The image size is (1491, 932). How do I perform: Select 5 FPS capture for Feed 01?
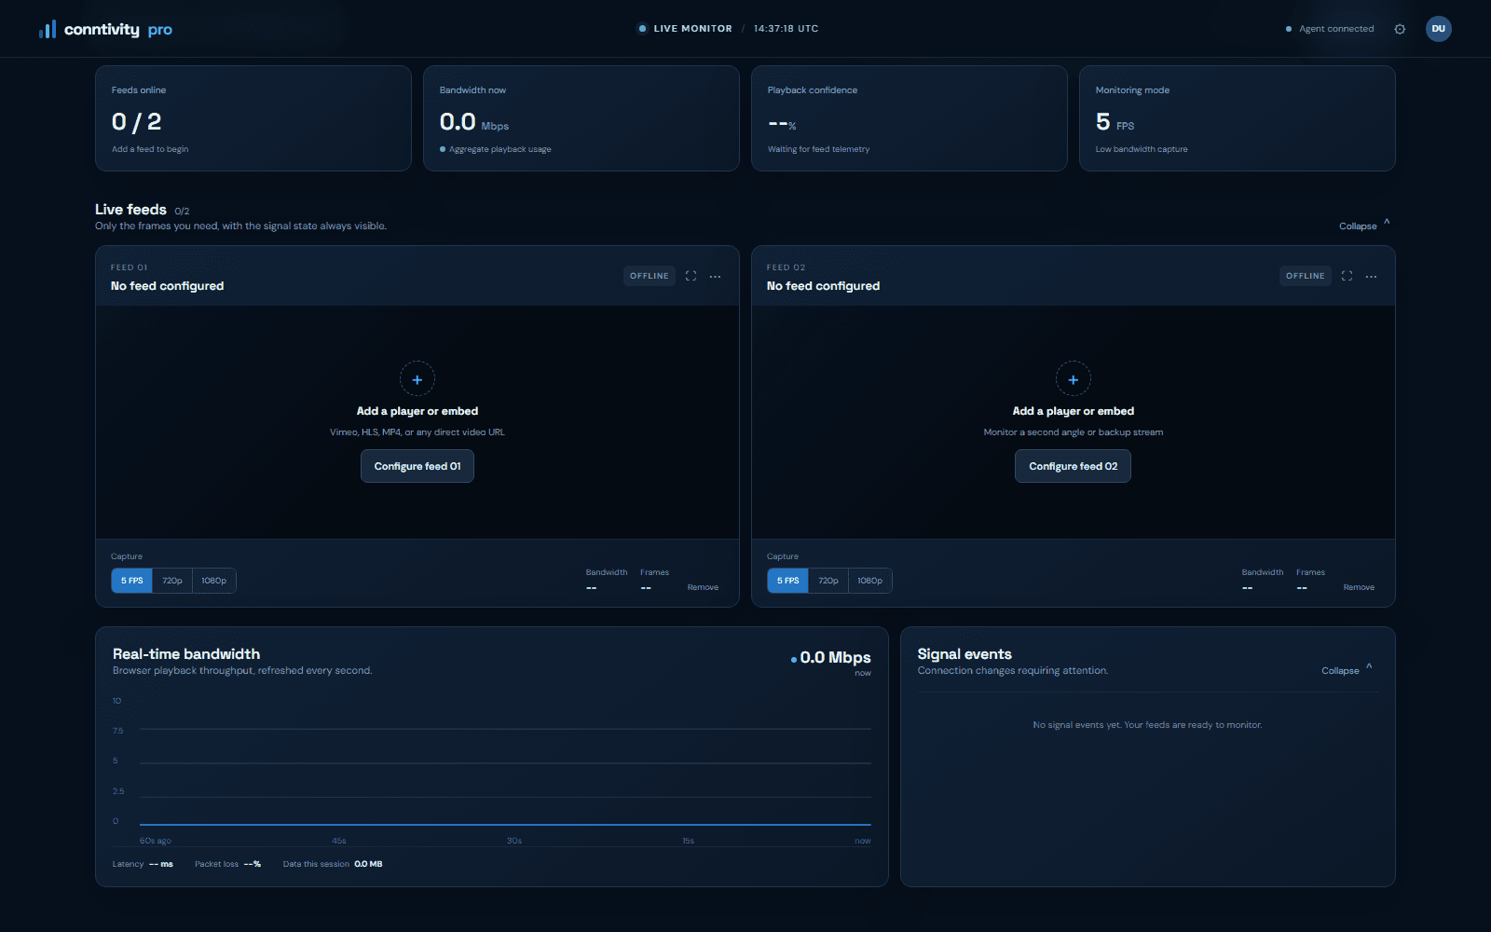132,581
